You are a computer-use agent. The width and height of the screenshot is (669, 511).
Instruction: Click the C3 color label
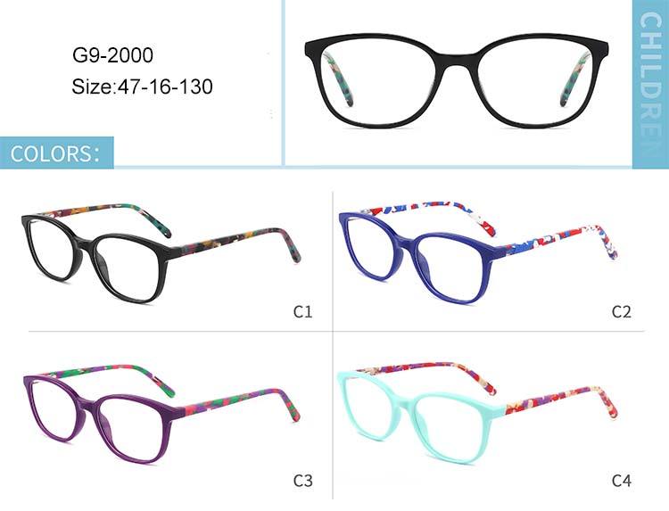tap(302, 481)
